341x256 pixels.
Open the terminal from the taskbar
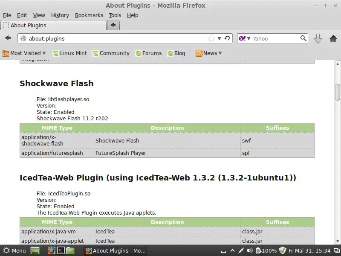click(61, 250)
